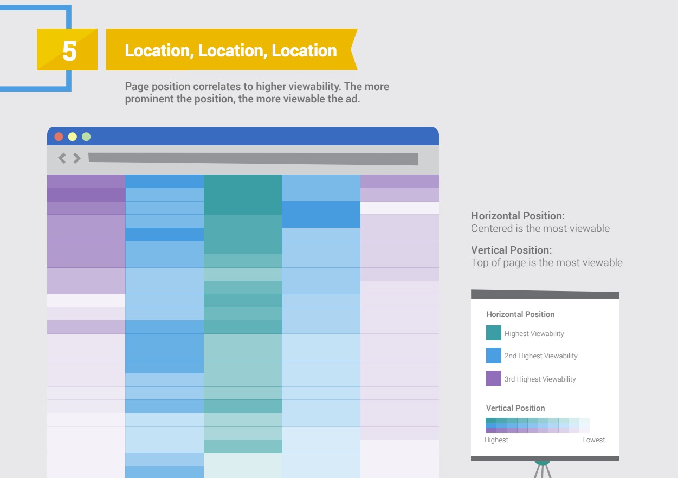Click the gray address bar in the mock browser
The height and width of the screenshot is (478, 678).
(x=253, y=159)
